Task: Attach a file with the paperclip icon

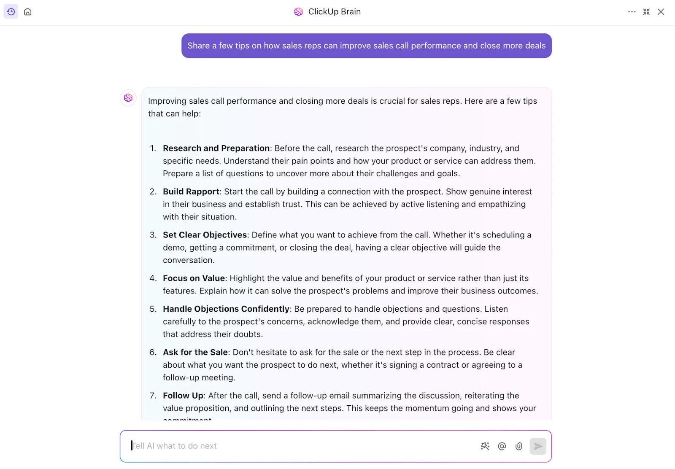Action: click(x=519, y=446)
